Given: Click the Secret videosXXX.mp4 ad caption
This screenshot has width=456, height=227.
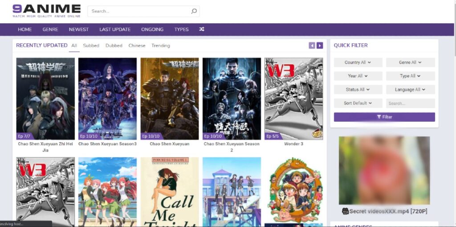Looking at the screenshot, I should tap(384, 211).
